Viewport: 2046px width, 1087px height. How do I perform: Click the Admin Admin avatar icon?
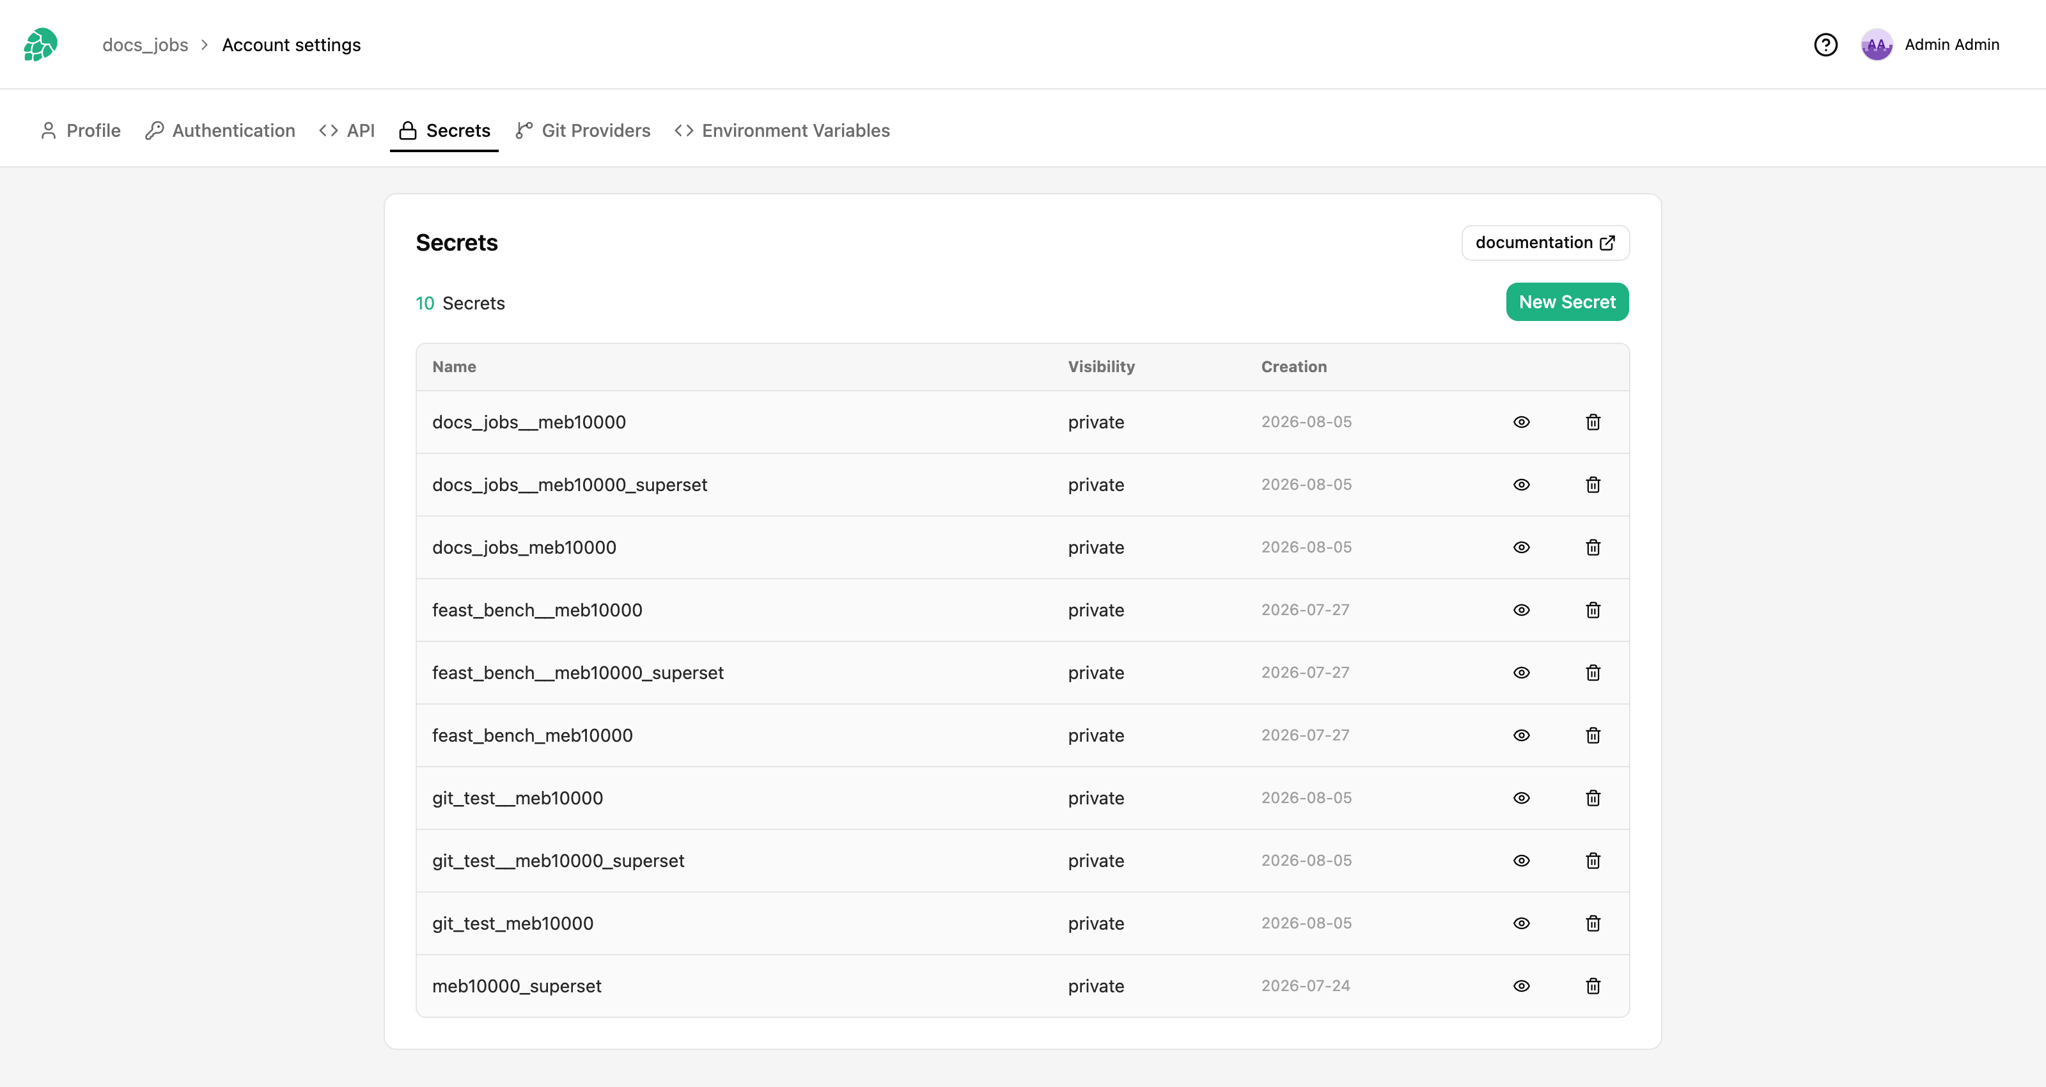(1877, 45)
